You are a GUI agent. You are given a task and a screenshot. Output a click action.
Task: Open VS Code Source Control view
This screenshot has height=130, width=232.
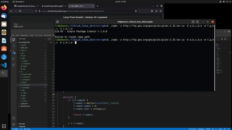[x=14, y=52]
